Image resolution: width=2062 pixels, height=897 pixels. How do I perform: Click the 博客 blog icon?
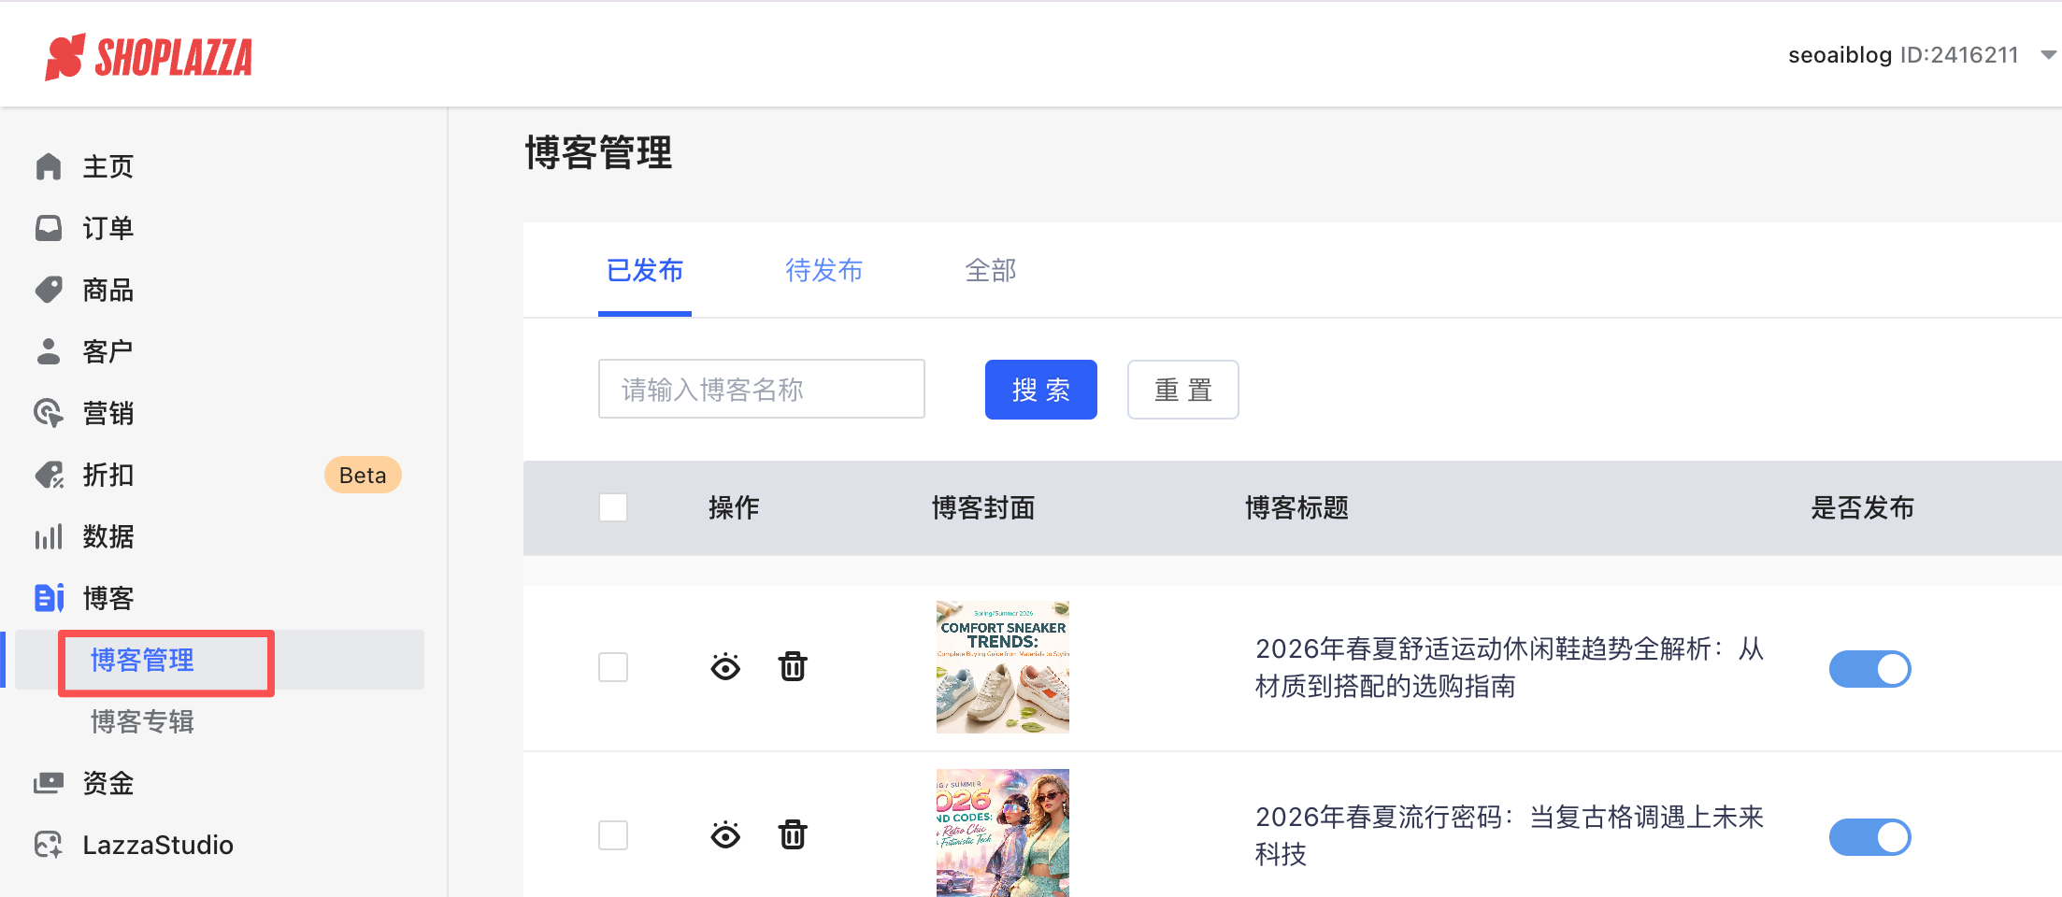(x=49, y=598)
